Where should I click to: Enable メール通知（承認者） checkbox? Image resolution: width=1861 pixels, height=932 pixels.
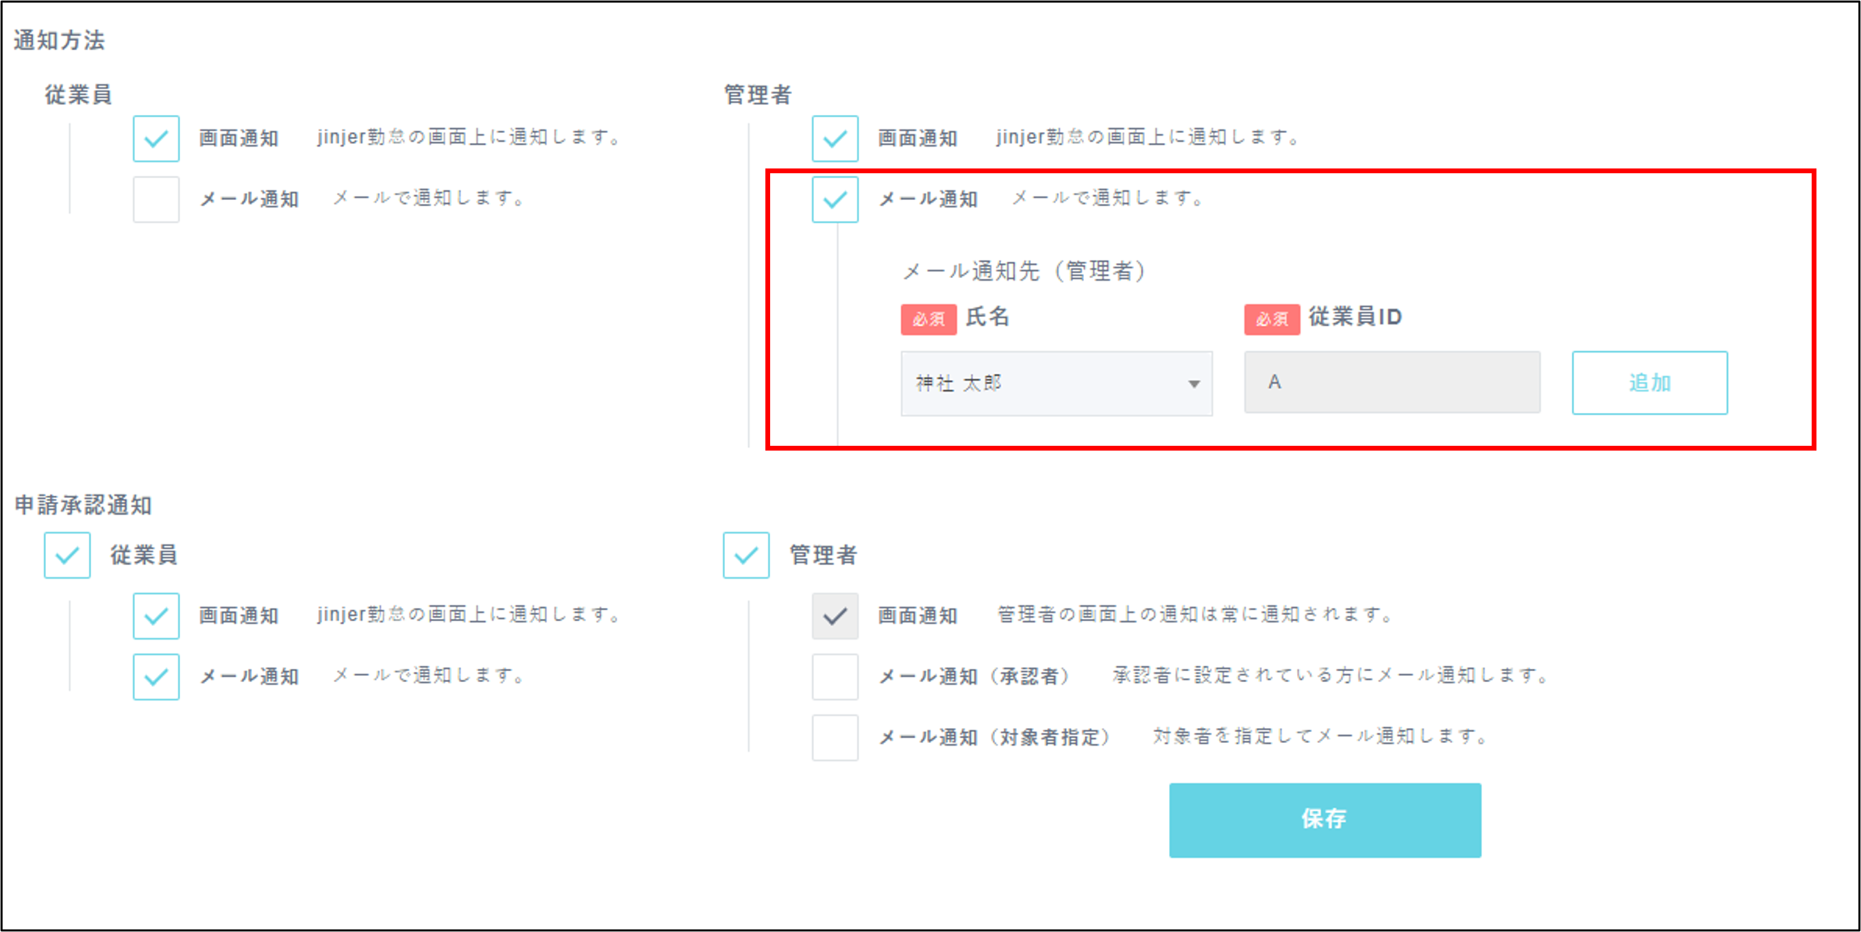[835, 677]
